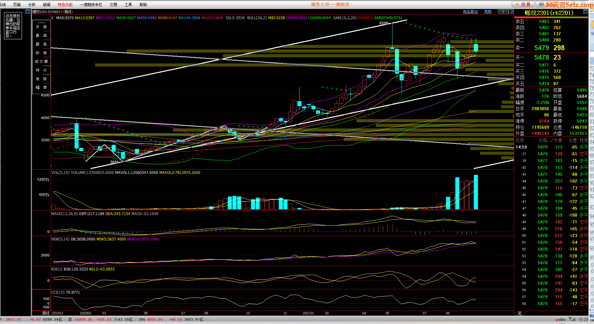Open the 交易 lightning trade button

point(523,4)
